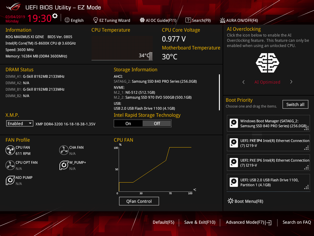This screenshot has height=236, width=314.
Task: Click the ROG logo icon
Action: coord(13,7)
